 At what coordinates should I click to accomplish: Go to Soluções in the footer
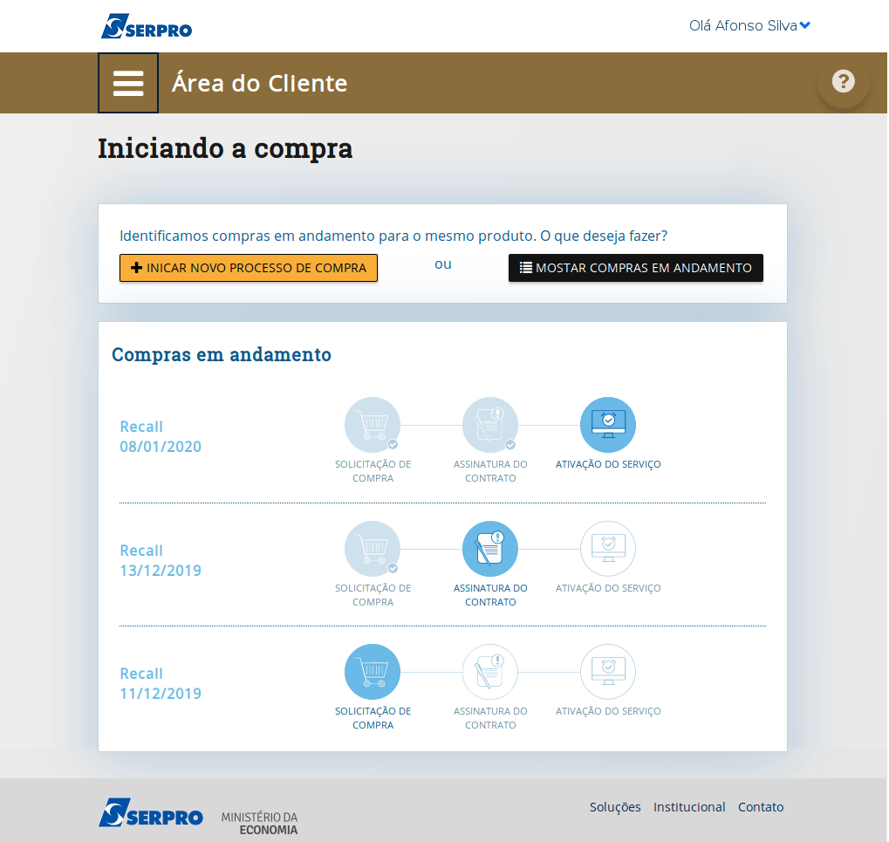tap(615, 807)
